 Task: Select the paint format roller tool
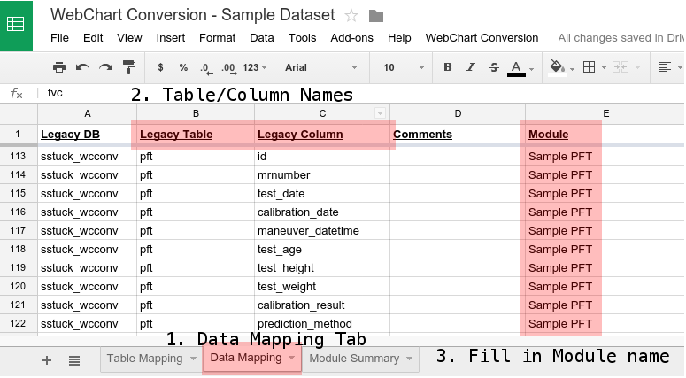pos(129,67)
